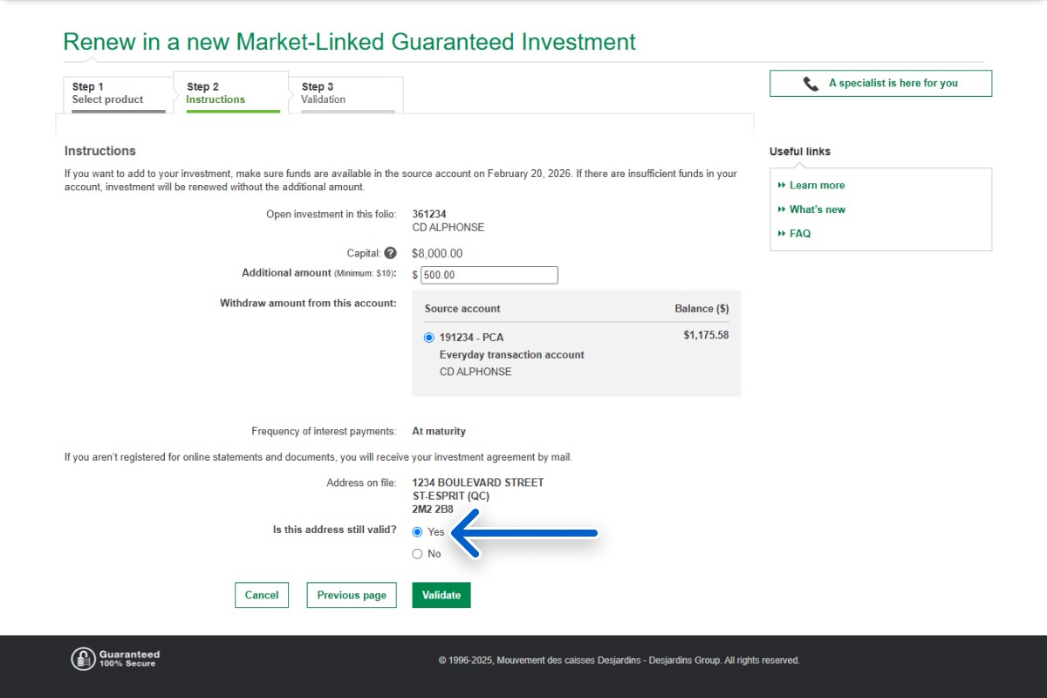Focus the Additional amount input field
The width and height of the screenshot is (1047, 698).
click(x=489, y=275)
